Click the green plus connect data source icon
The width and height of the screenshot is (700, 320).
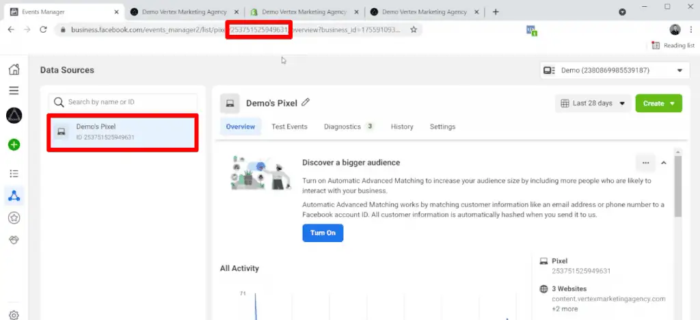(14, 144)
